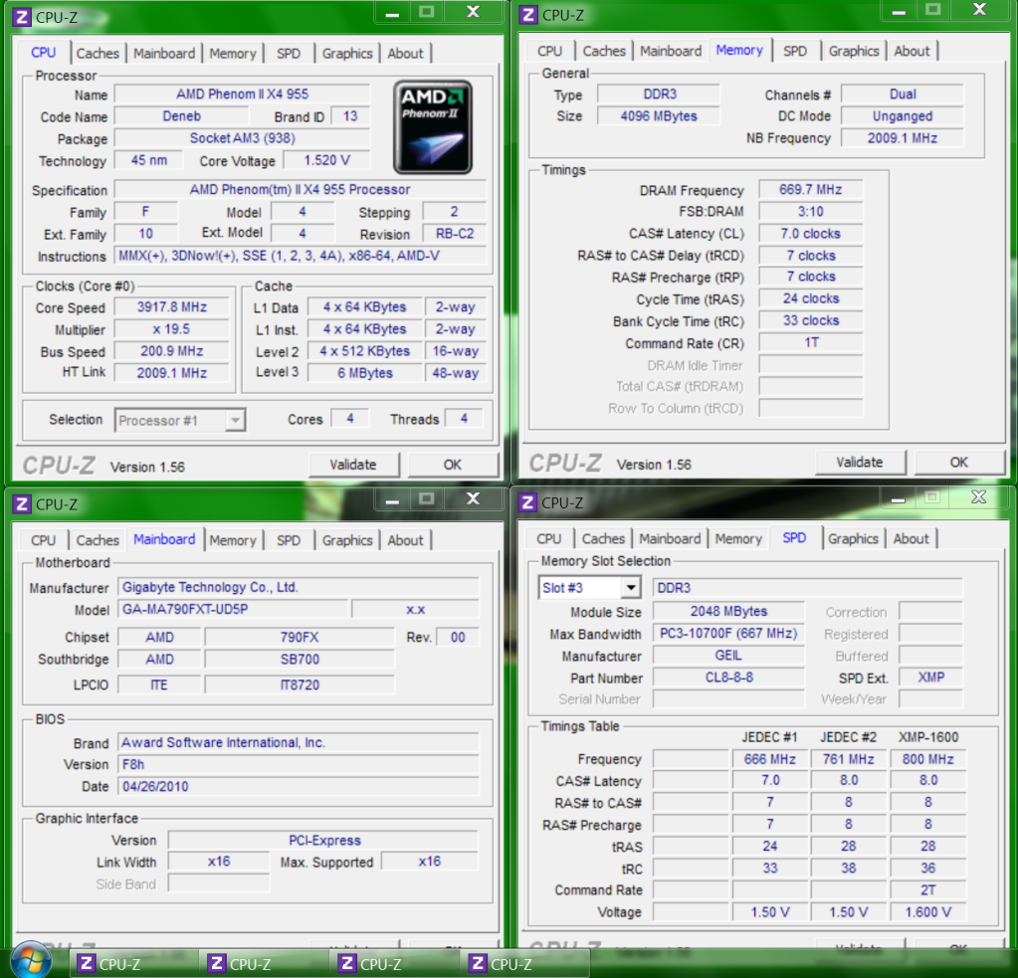Switch to the Graphics tab
Image resolution: width=1018 pixels, height=978 pixels.
click(x=346, y=53)
